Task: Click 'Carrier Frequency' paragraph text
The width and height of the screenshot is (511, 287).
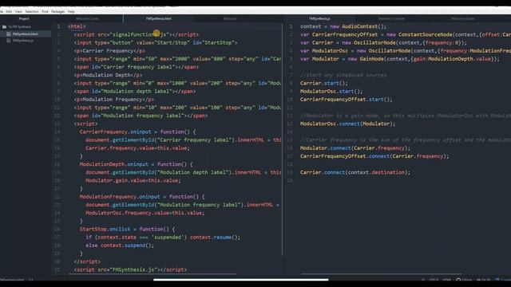Action: [x=108, y=51]
